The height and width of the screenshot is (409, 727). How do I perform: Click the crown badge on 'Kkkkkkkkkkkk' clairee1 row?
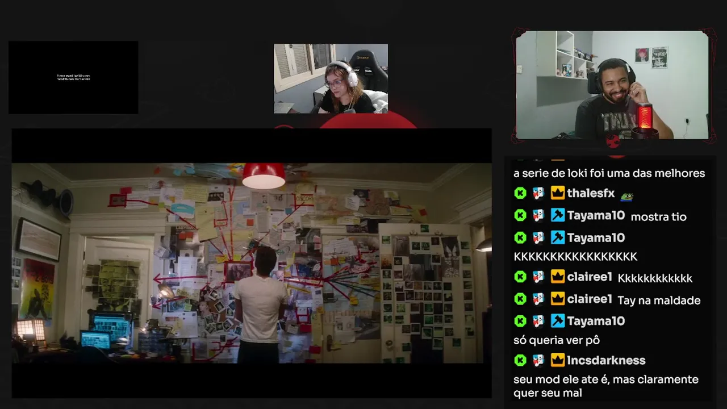pyautogui.click(x=557, y=277)
